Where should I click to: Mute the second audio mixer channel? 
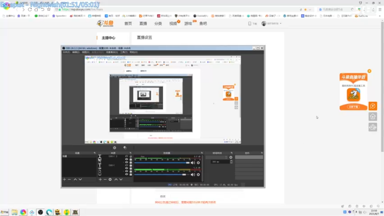(x=193, y=175)
